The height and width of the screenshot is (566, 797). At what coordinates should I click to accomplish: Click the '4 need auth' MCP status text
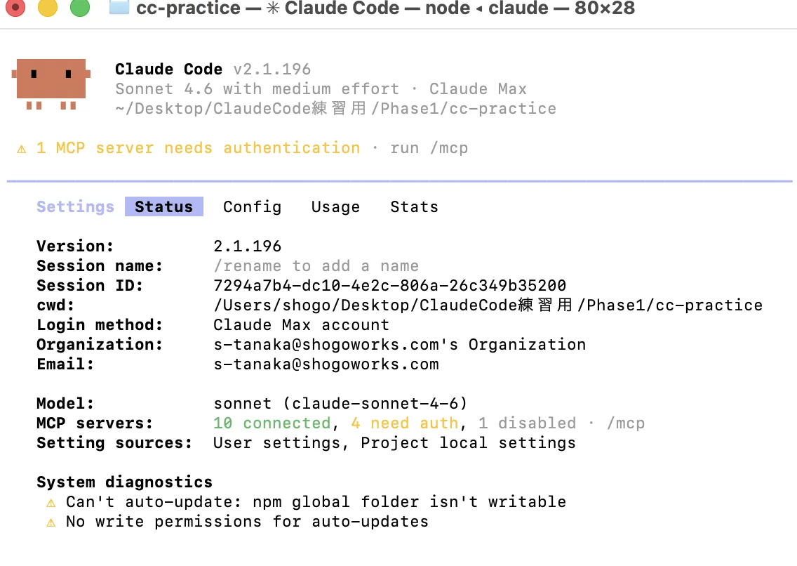405,423
